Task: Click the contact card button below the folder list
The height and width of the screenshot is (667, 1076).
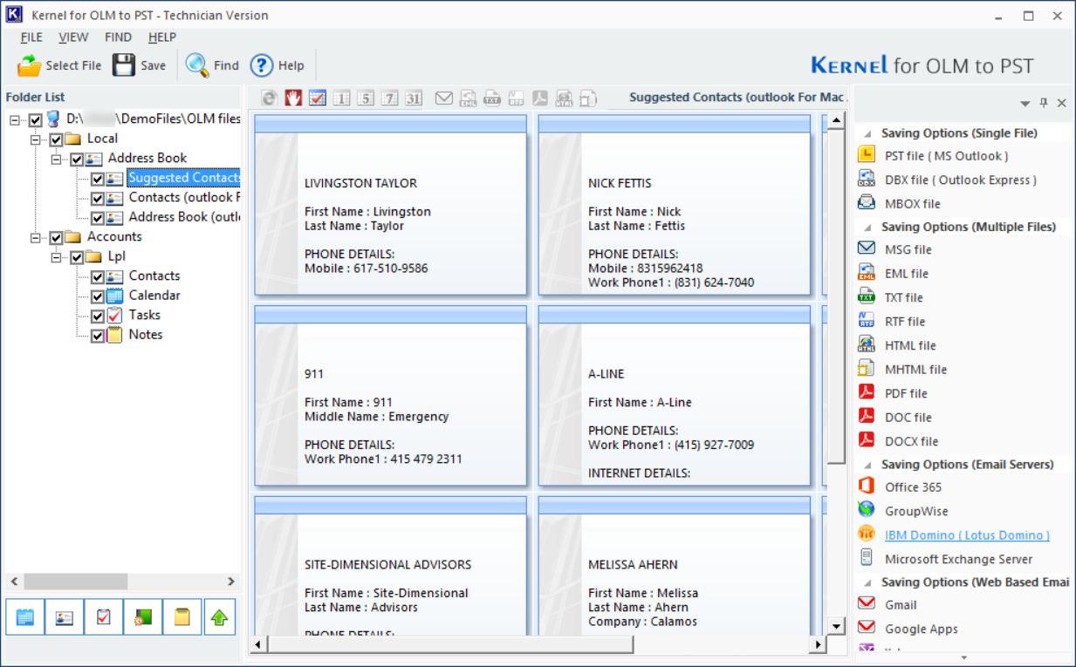Action: (x=65, y=617)
